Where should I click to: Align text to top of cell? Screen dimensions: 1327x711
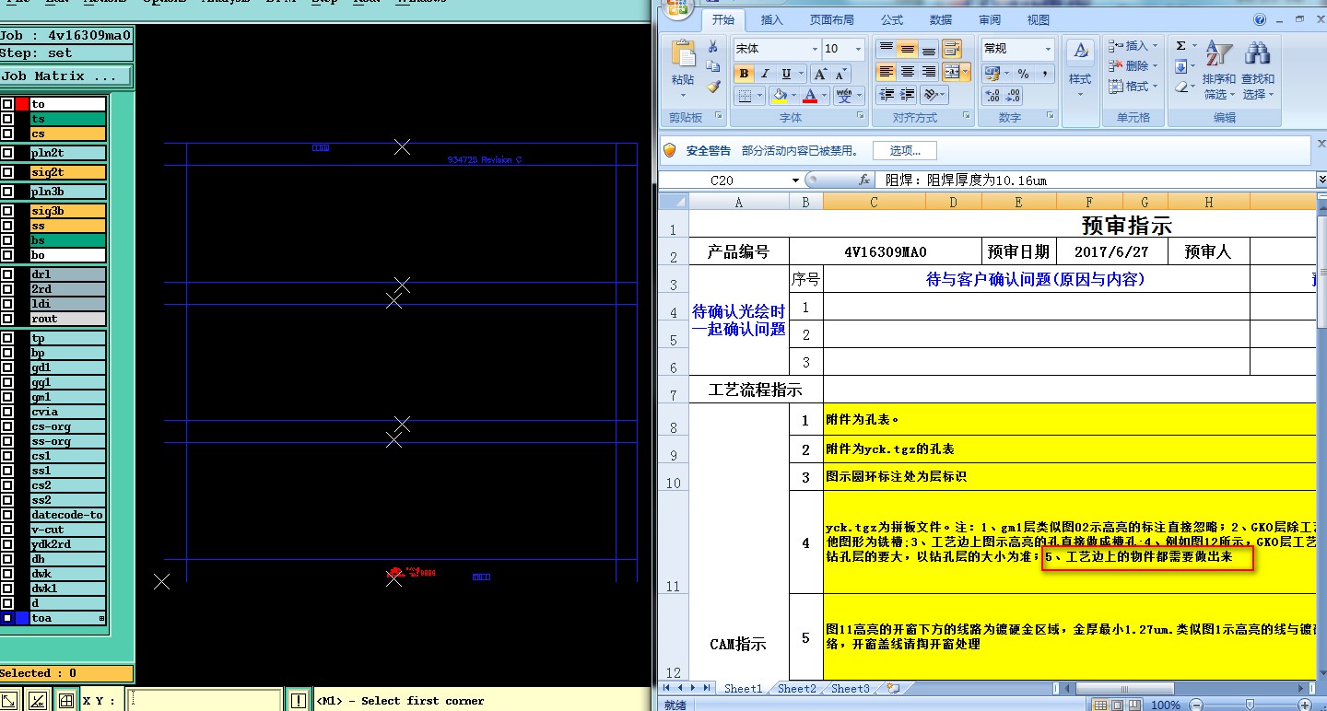click(x=887, y=49)
